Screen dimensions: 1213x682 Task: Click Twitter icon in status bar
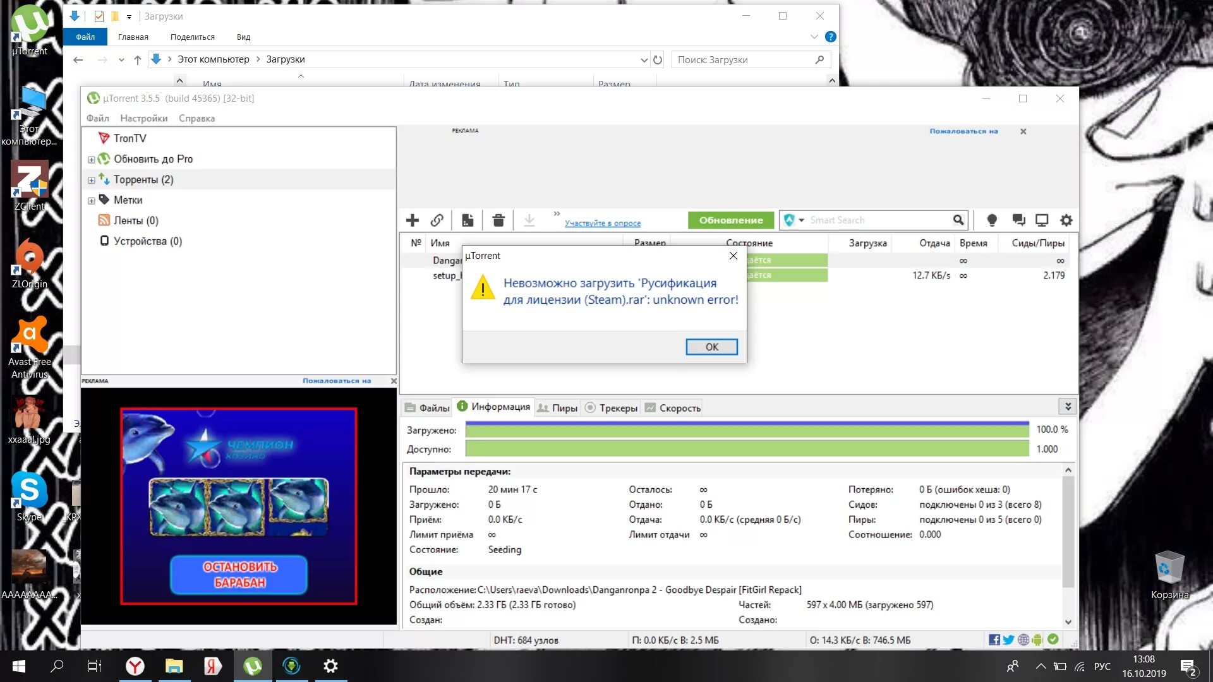(x=1009, y=640)
